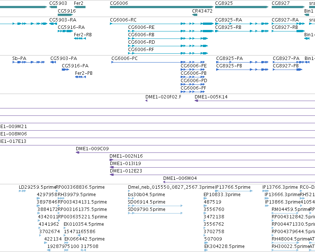The height and width of the screenshot is (252, 315).
Task: Click transcript CG6006-RE label
Action: point(141,27)
